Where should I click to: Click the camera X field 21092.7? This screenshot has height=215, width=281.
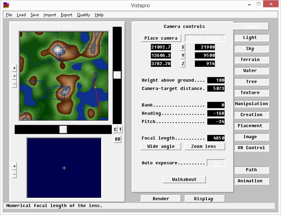[161, 47]
